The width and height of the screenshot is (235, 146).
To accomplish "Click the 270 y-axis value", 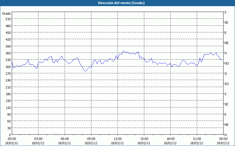I will 8,74.
